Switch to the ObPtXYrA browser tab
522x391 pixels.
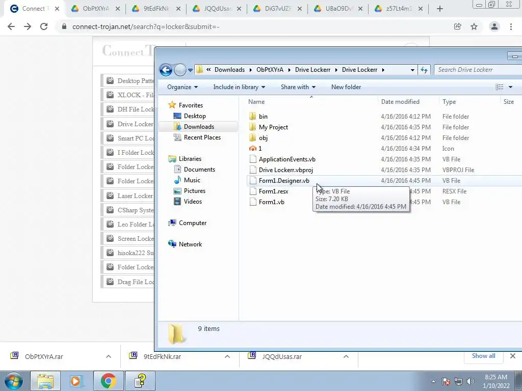click(95, 9)
